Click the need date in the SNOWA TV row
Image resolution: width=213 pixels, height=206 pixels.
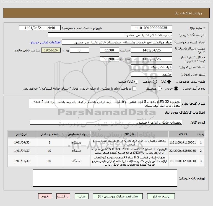[22, 151]
